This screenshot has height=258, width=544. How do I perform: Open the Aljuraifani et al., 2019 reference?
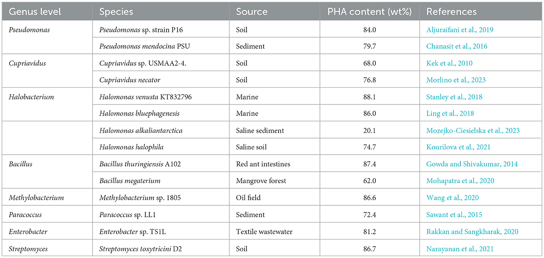(x=460, y=30)
